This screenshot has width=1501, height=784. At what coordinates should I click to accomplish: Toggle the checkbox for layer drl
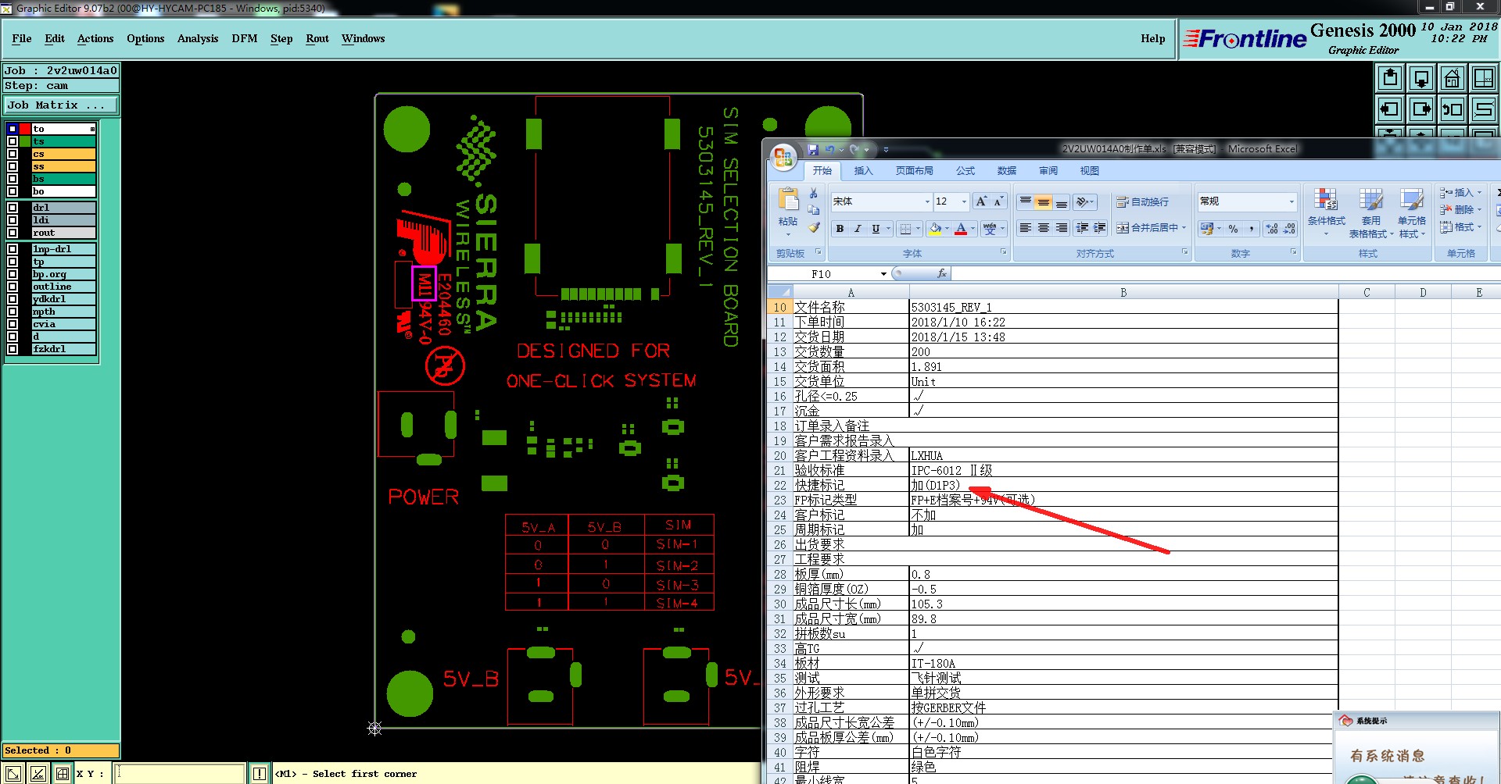click(13, 208)
